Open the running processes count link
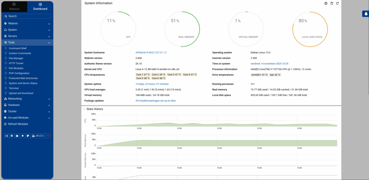369x180 pixels. [x=253, y=84]
